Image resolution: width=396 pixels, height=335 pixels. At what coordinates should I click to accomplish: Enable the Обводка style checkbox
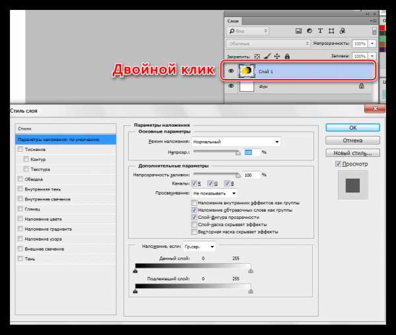(20, 179)
